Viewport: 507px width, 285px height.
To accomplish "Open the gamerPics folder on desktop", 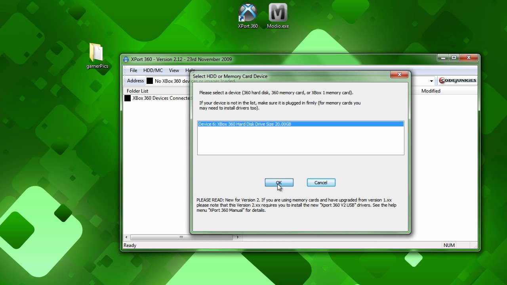I will tap(97, 56).
